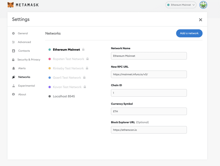Click the Settings page title
This screenshot has height=166, width=220.
tap(21, 19)
